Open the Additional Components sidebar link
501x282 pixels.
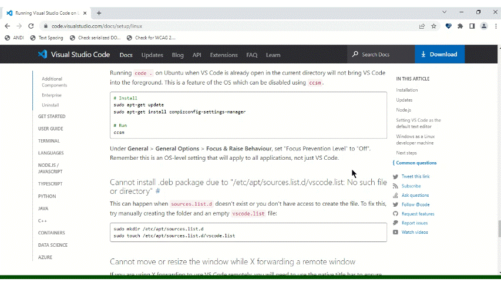(x=54, y=82)
